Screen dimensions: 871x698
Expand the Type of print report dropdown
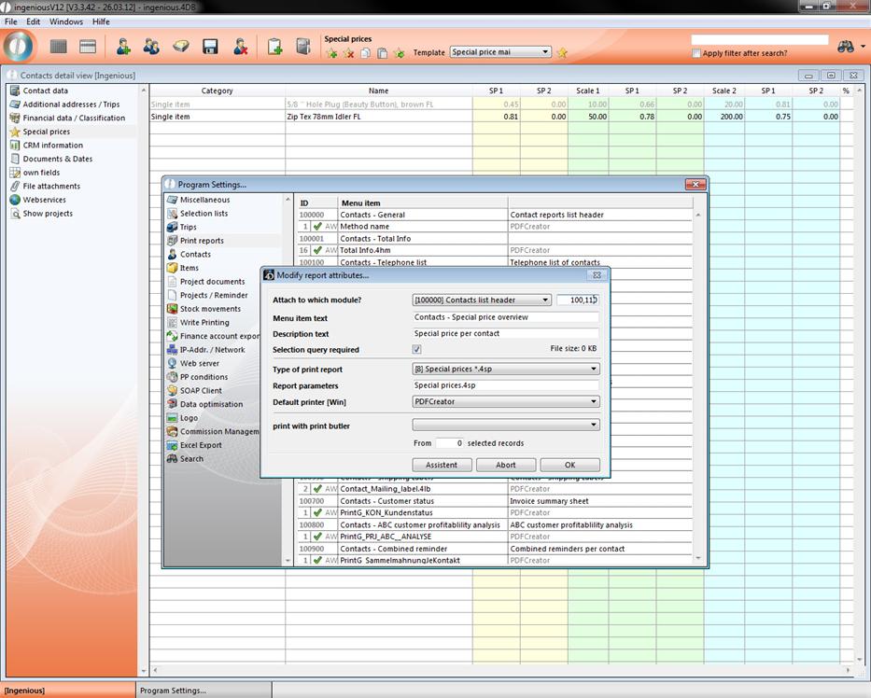(x=505, y=370)
